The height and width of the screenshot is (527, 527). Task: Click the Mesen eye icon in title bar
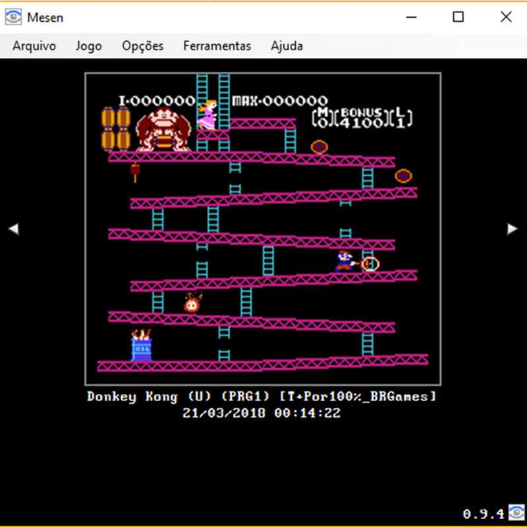pyautogui.click(x=13, y=17)
